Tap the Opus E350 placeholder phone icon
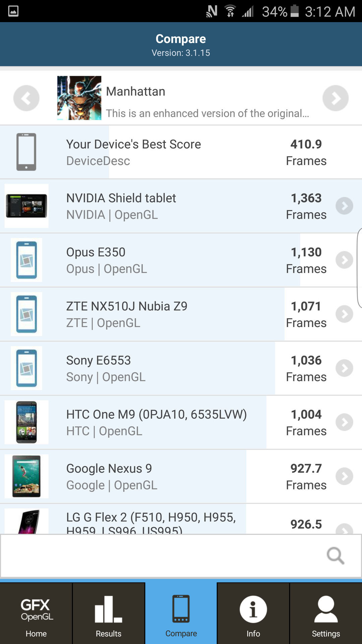362x644 pixels. tap(26, 260)
